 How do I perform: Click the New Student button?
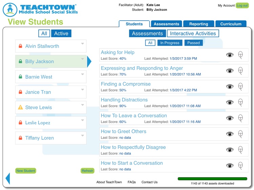(x=26, y=171)
